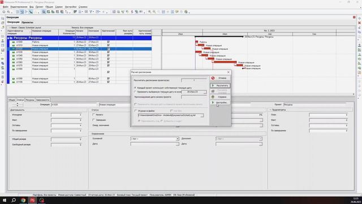Open the Сервис menu
The image size is (362, 204).
tap(59, 7)
